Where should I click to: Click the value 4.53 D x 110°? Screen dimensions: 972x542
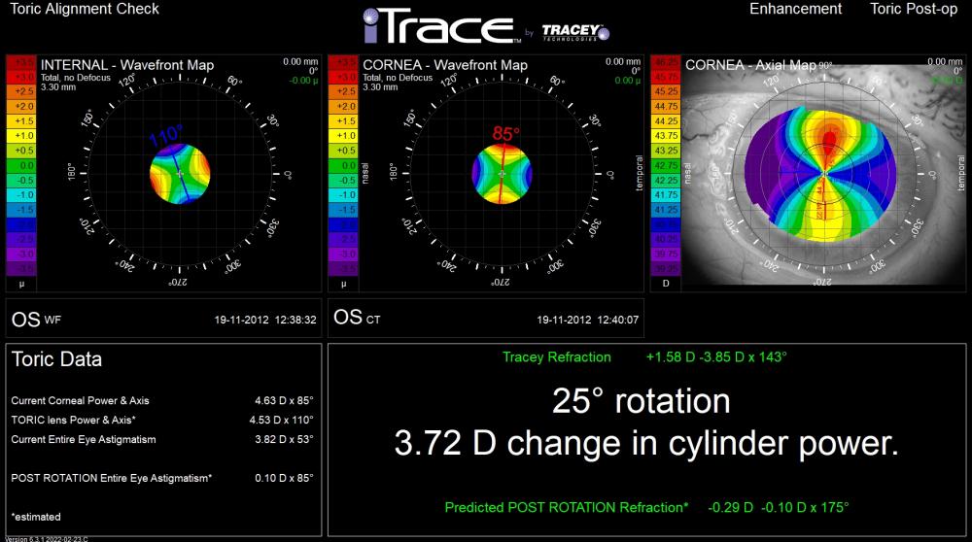tap(282, 420)
